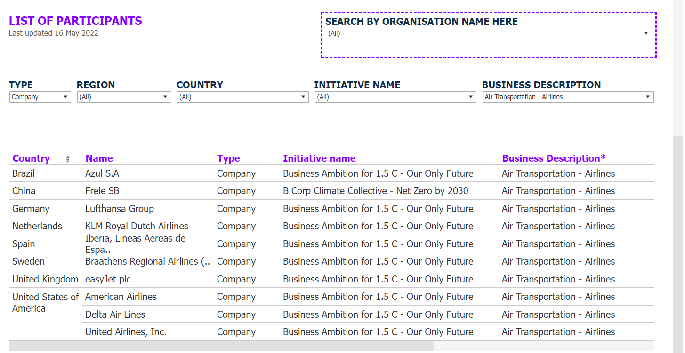Select the KLM Royal Dutch Airlines entry
Image resolution: width=685 pixels, height=353 pixels.
tap(137, 226)
